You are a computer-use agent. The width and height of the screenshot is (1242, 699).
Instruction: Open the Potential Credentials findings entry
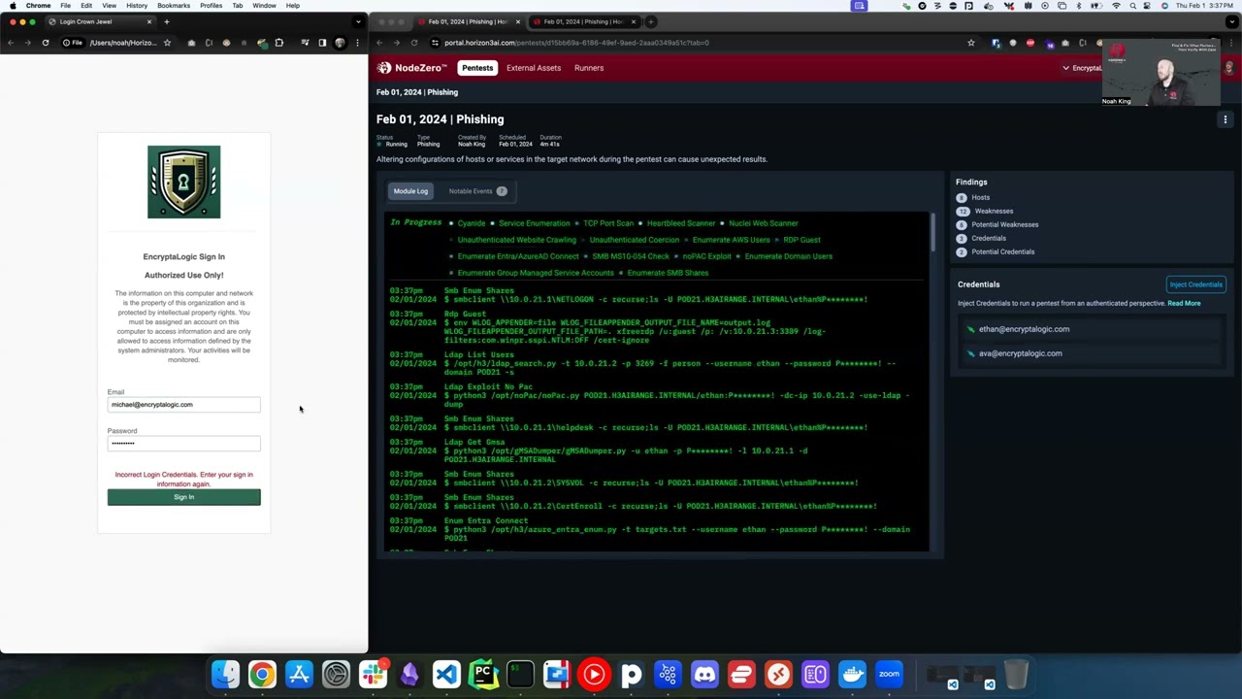pos(996,251)
